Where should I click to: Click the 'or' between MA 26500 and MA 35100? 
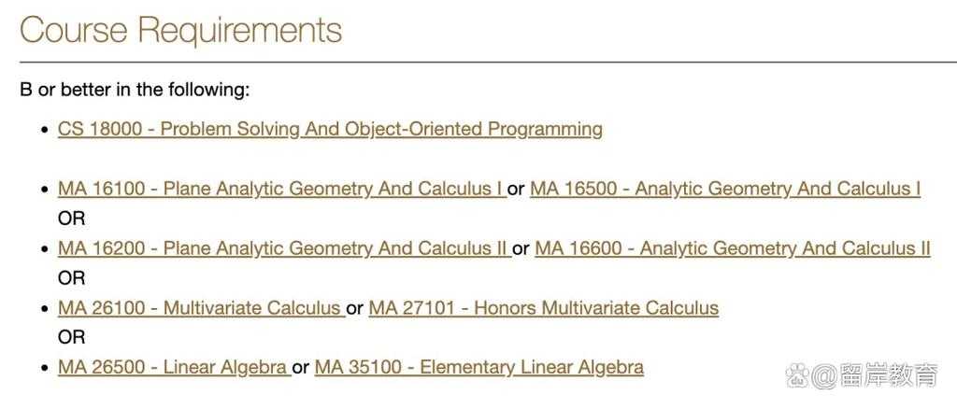[x=301, y=368]
